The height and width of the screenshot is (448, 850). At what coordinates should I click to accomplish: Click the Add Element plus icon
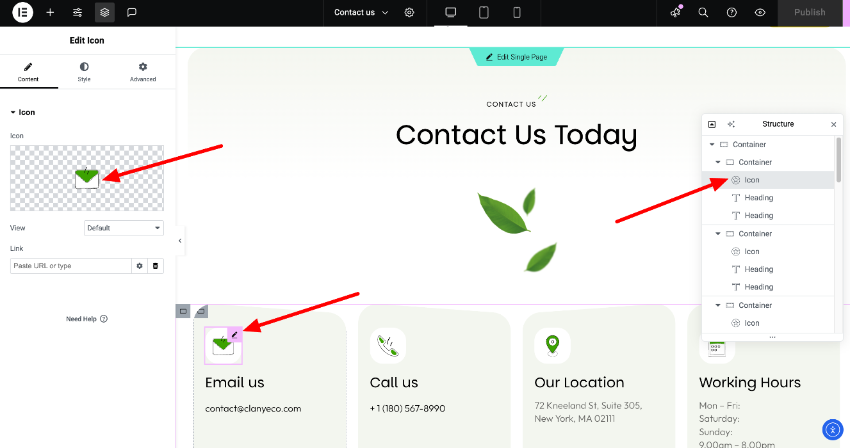[x=50, y=12]
